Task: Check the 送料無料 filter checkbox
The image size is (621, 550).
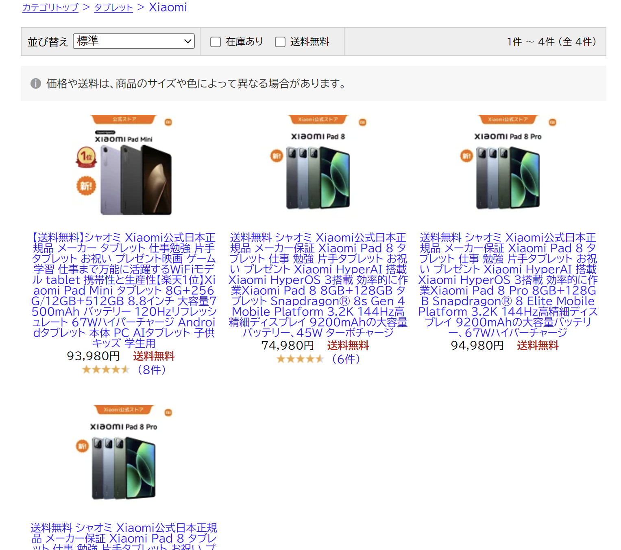Action: pos(280,42)
